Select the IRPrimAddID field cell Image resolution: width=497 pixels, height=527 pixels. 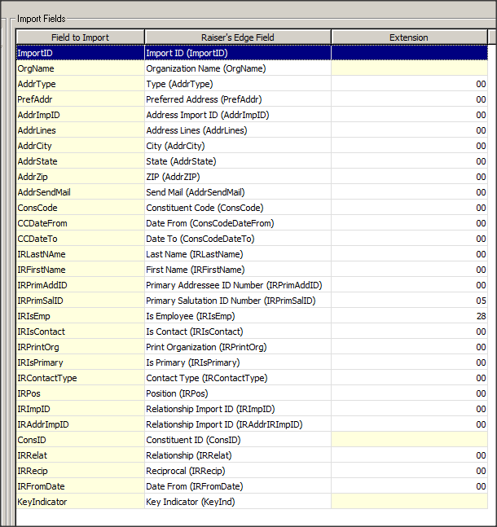pyautogui.click(x=81, y=285)
